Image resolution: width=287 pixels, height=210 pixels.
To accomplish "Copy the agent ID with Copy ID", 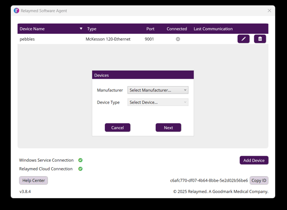I will (259, 180).
